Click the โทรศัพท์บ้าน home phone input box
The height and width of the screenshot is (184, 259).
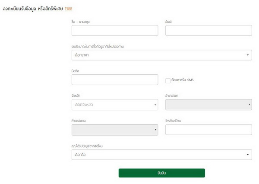tap(208, 130)
